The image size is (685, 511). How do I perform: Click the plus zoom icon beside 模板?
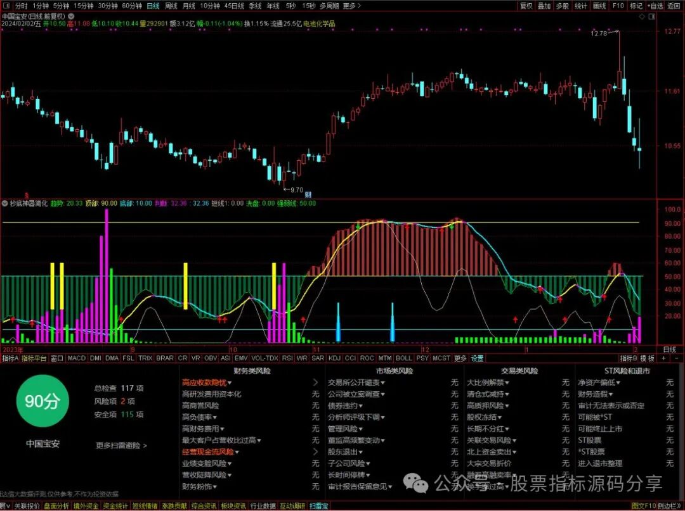point(663,358)
